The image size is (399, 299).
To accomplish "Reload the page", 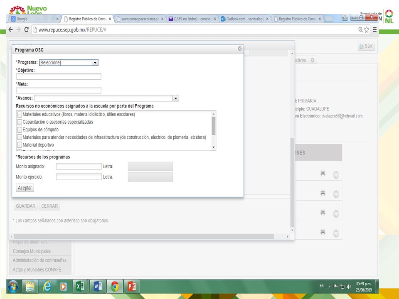I will pos(27,30).
